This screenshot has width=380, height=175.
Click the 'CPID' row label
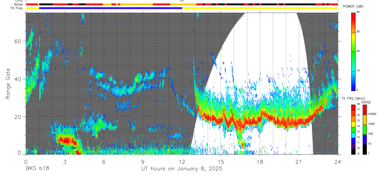(19, 1)
